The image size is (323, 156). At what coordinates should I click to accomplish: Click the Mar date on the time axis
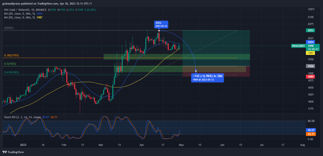pyautogui.click(x=101, y=145)
